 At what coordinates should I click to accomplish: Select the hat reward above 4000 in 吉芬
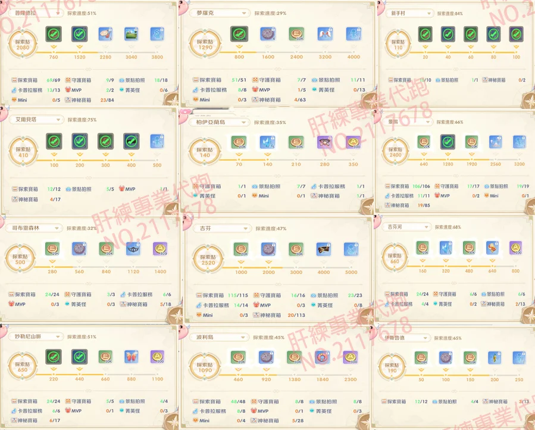[324, 249]
